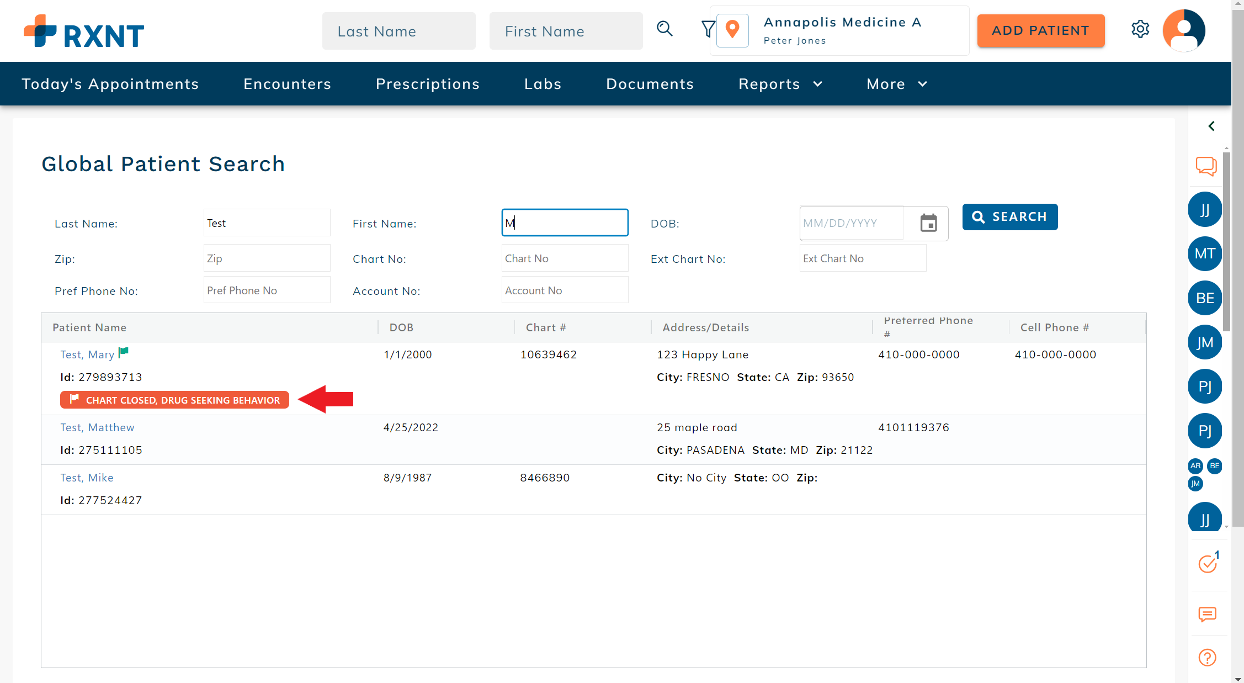Open the orange message icon in sidebar
Image resolution: width=1244 pixels, height=683 pixels.
click(x=1207, y=614)
